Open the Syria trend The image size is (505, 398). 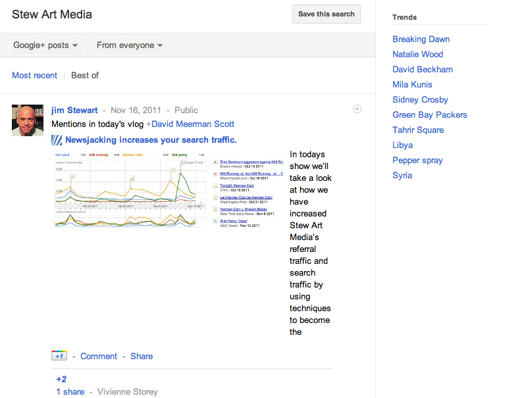tap(402, 176)
